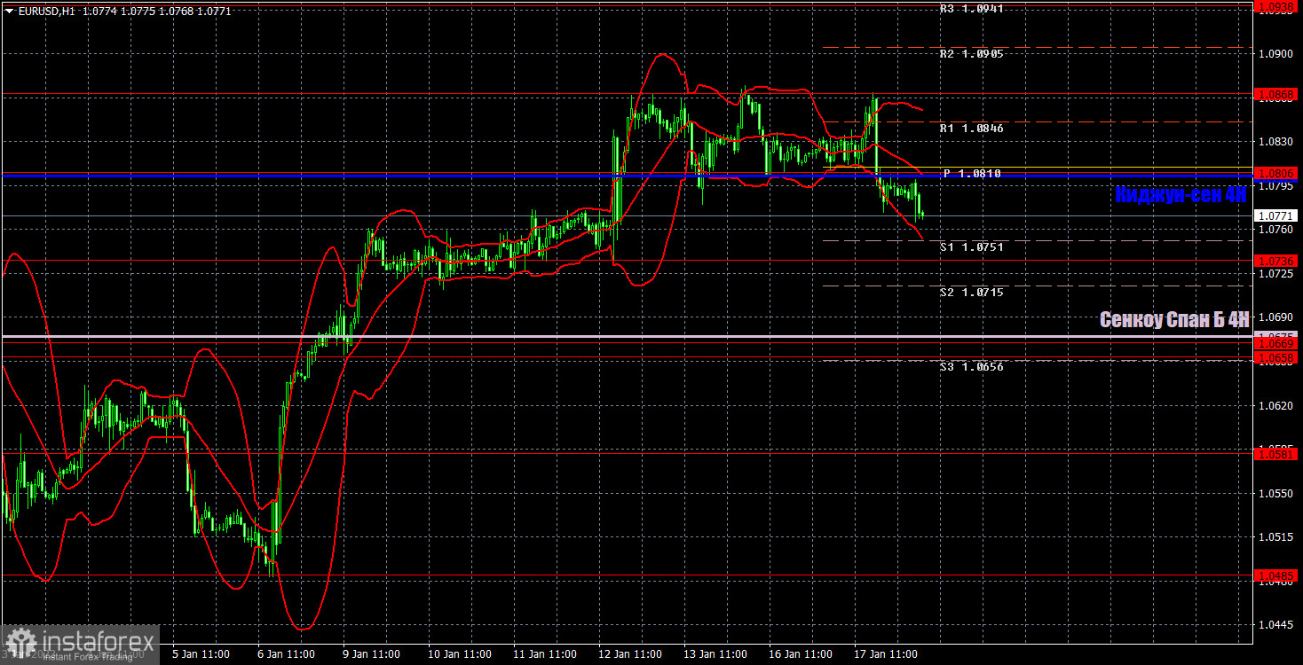The width and height of the screenshot is (1303, 665).
Task: Select the 6 Jan 11:00 time axis label
Action: pos(284,654)
